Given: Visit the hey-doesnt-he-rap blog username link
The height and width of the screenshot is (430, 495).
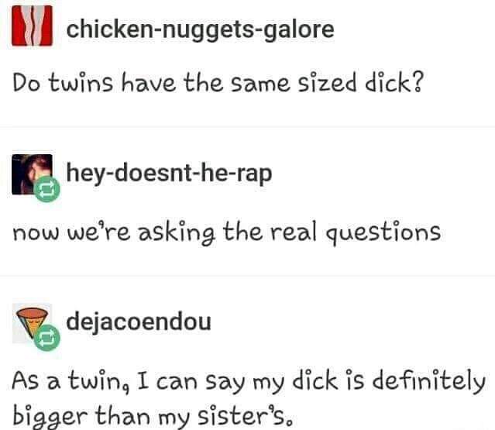Looking at the screenshot, I should pos(169,174).
